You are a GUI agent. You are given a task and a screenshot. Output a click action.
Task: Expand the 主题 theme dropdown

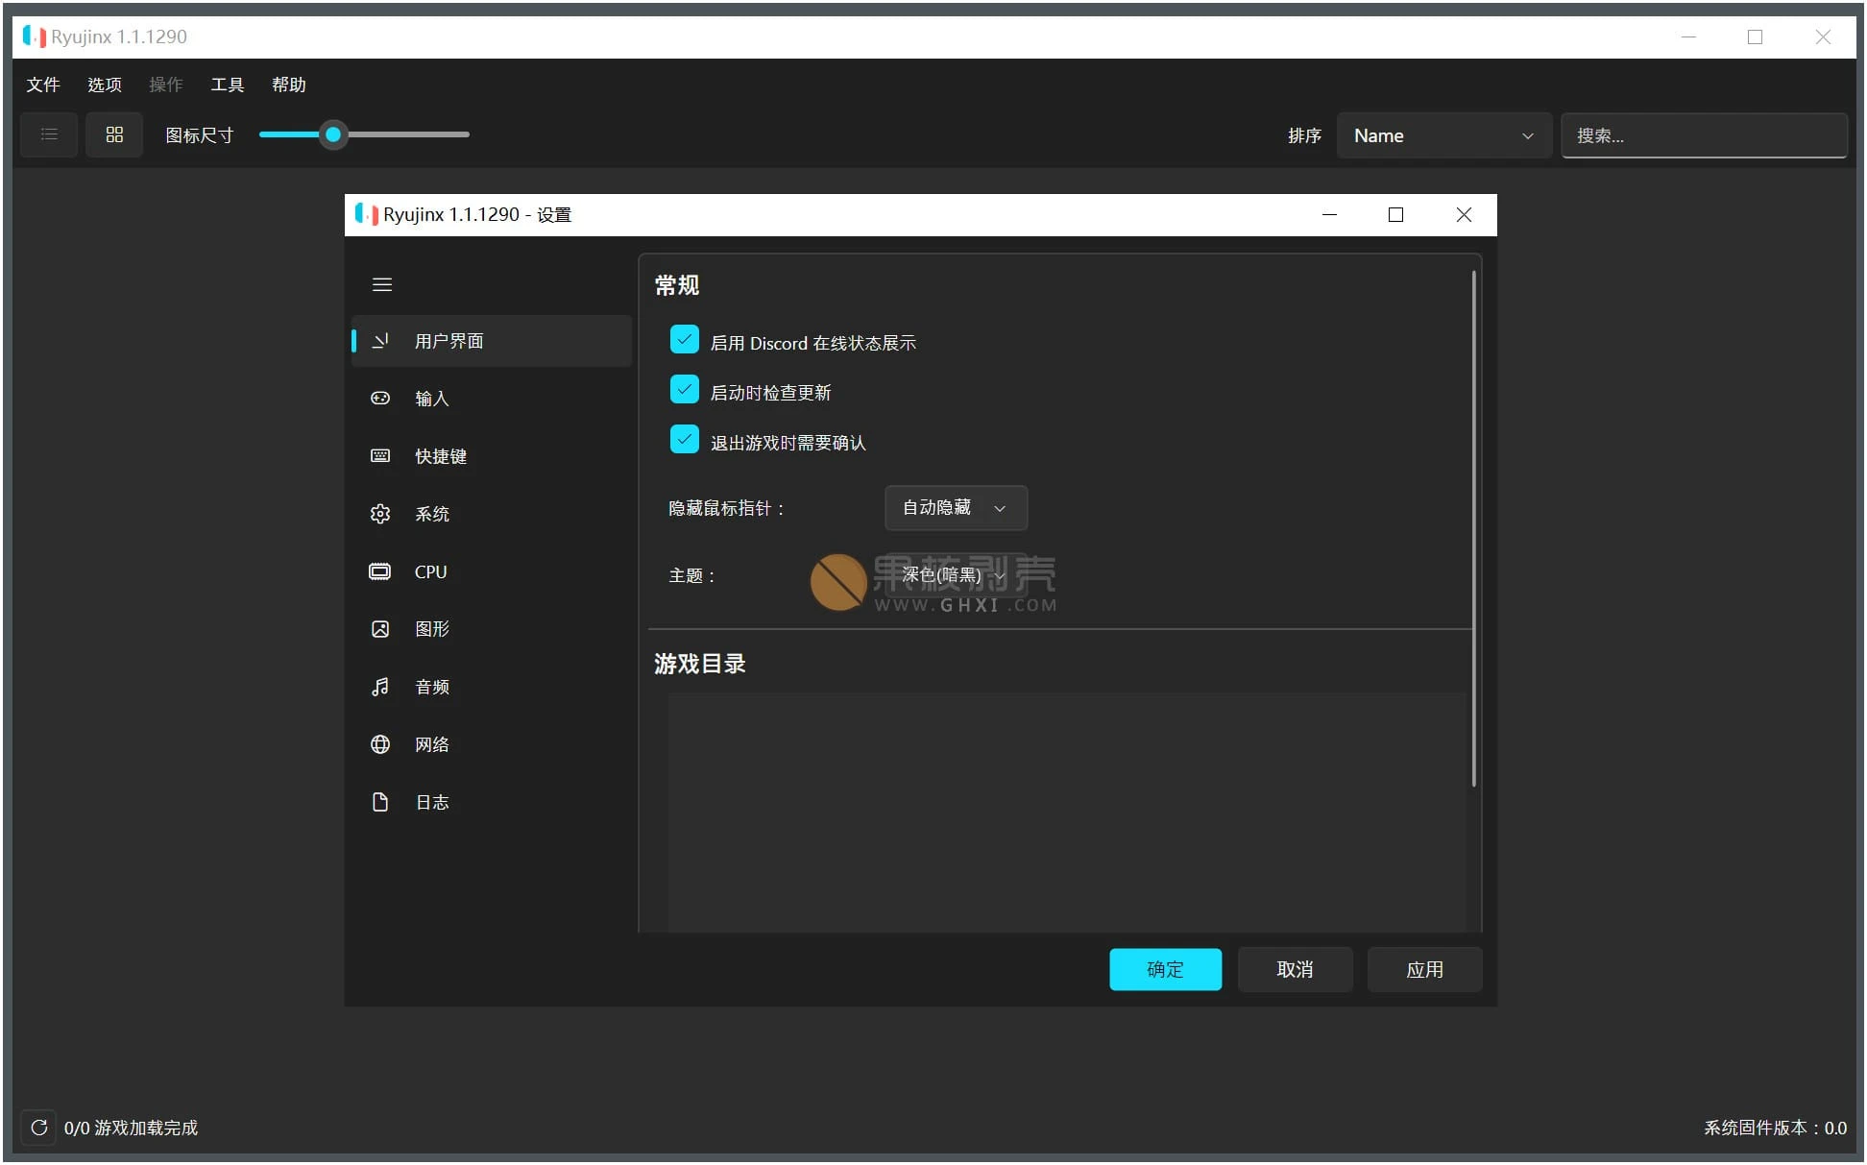(955, 574)
